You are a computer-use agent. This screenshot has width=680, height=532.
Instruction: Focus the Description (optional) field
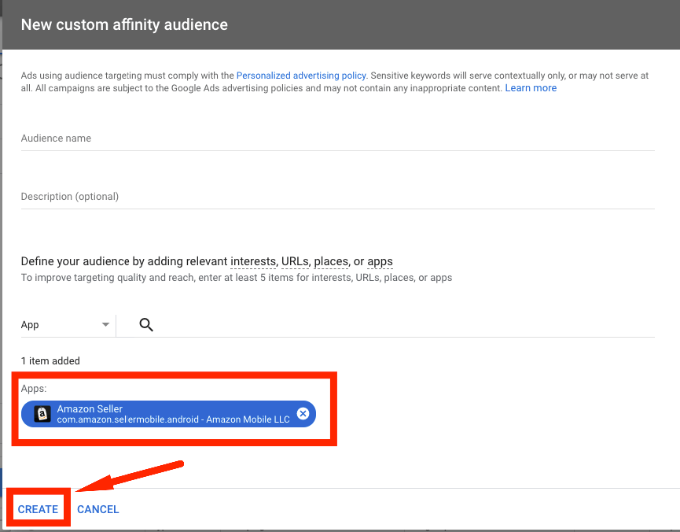click(337, 197)
